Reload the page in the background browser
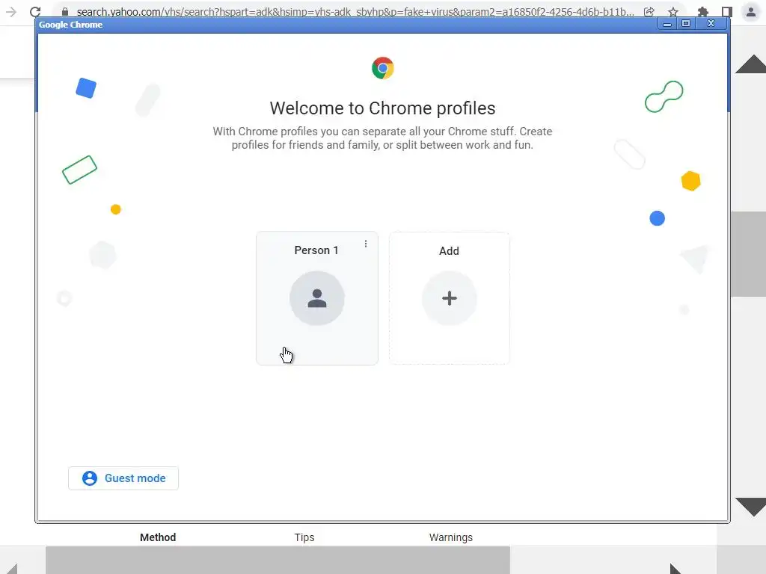Image resolution: width=766 pixels, height=574 pixels. (x=35, y=12)
